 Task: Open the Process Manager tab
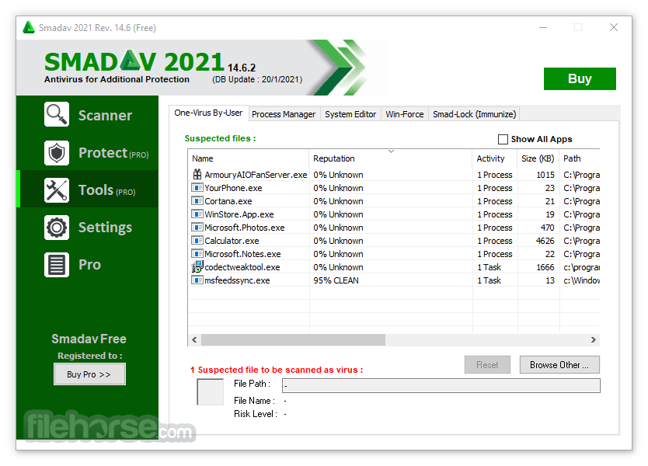[x=284, y=114]
